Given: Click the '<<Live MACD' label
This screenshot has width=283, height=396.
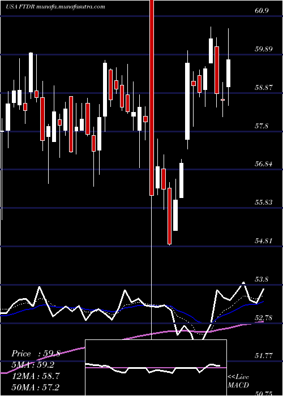Looking at the screenshot, I should coord(238,381).
